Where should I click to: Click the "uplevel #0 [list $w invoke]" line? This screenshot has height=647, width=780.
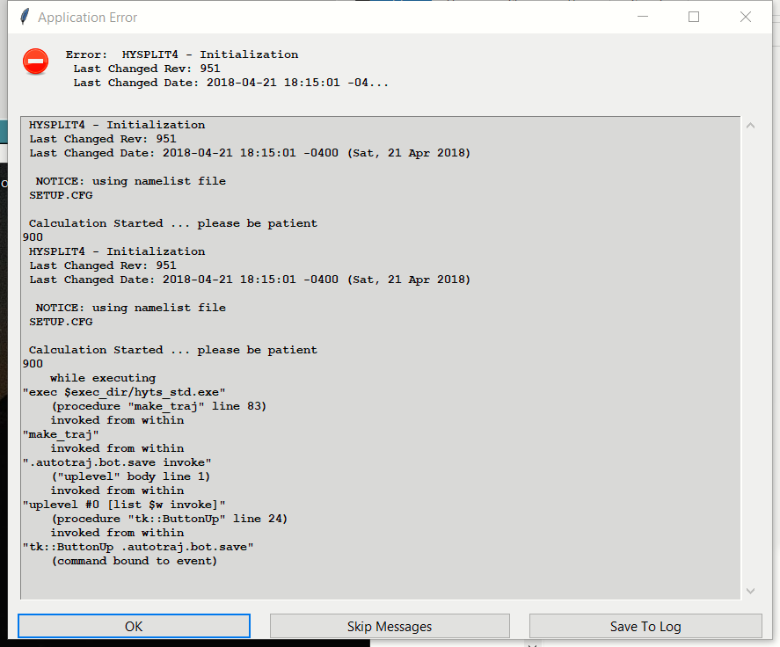pos(124,505)
